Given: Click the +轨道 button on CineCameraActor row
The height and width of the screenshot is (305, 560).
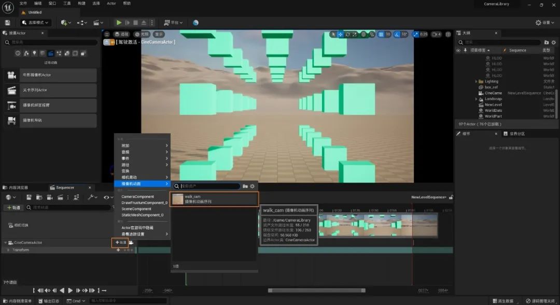Looking at the screenshot, I should click(120, 242).
